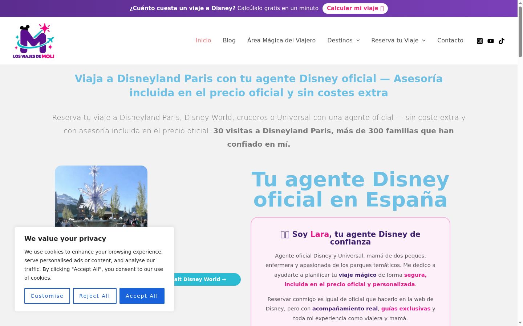523x326 pixels.
Task: Click the snowflake fountain photo
Action: click(x=101, y=196)
